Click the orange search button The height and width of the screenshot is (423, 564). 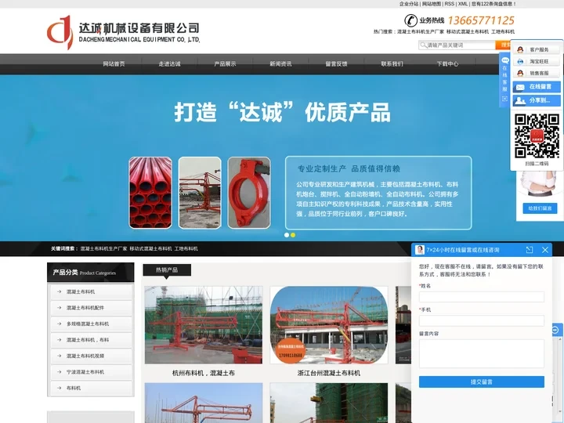click(x=503, y=45)
